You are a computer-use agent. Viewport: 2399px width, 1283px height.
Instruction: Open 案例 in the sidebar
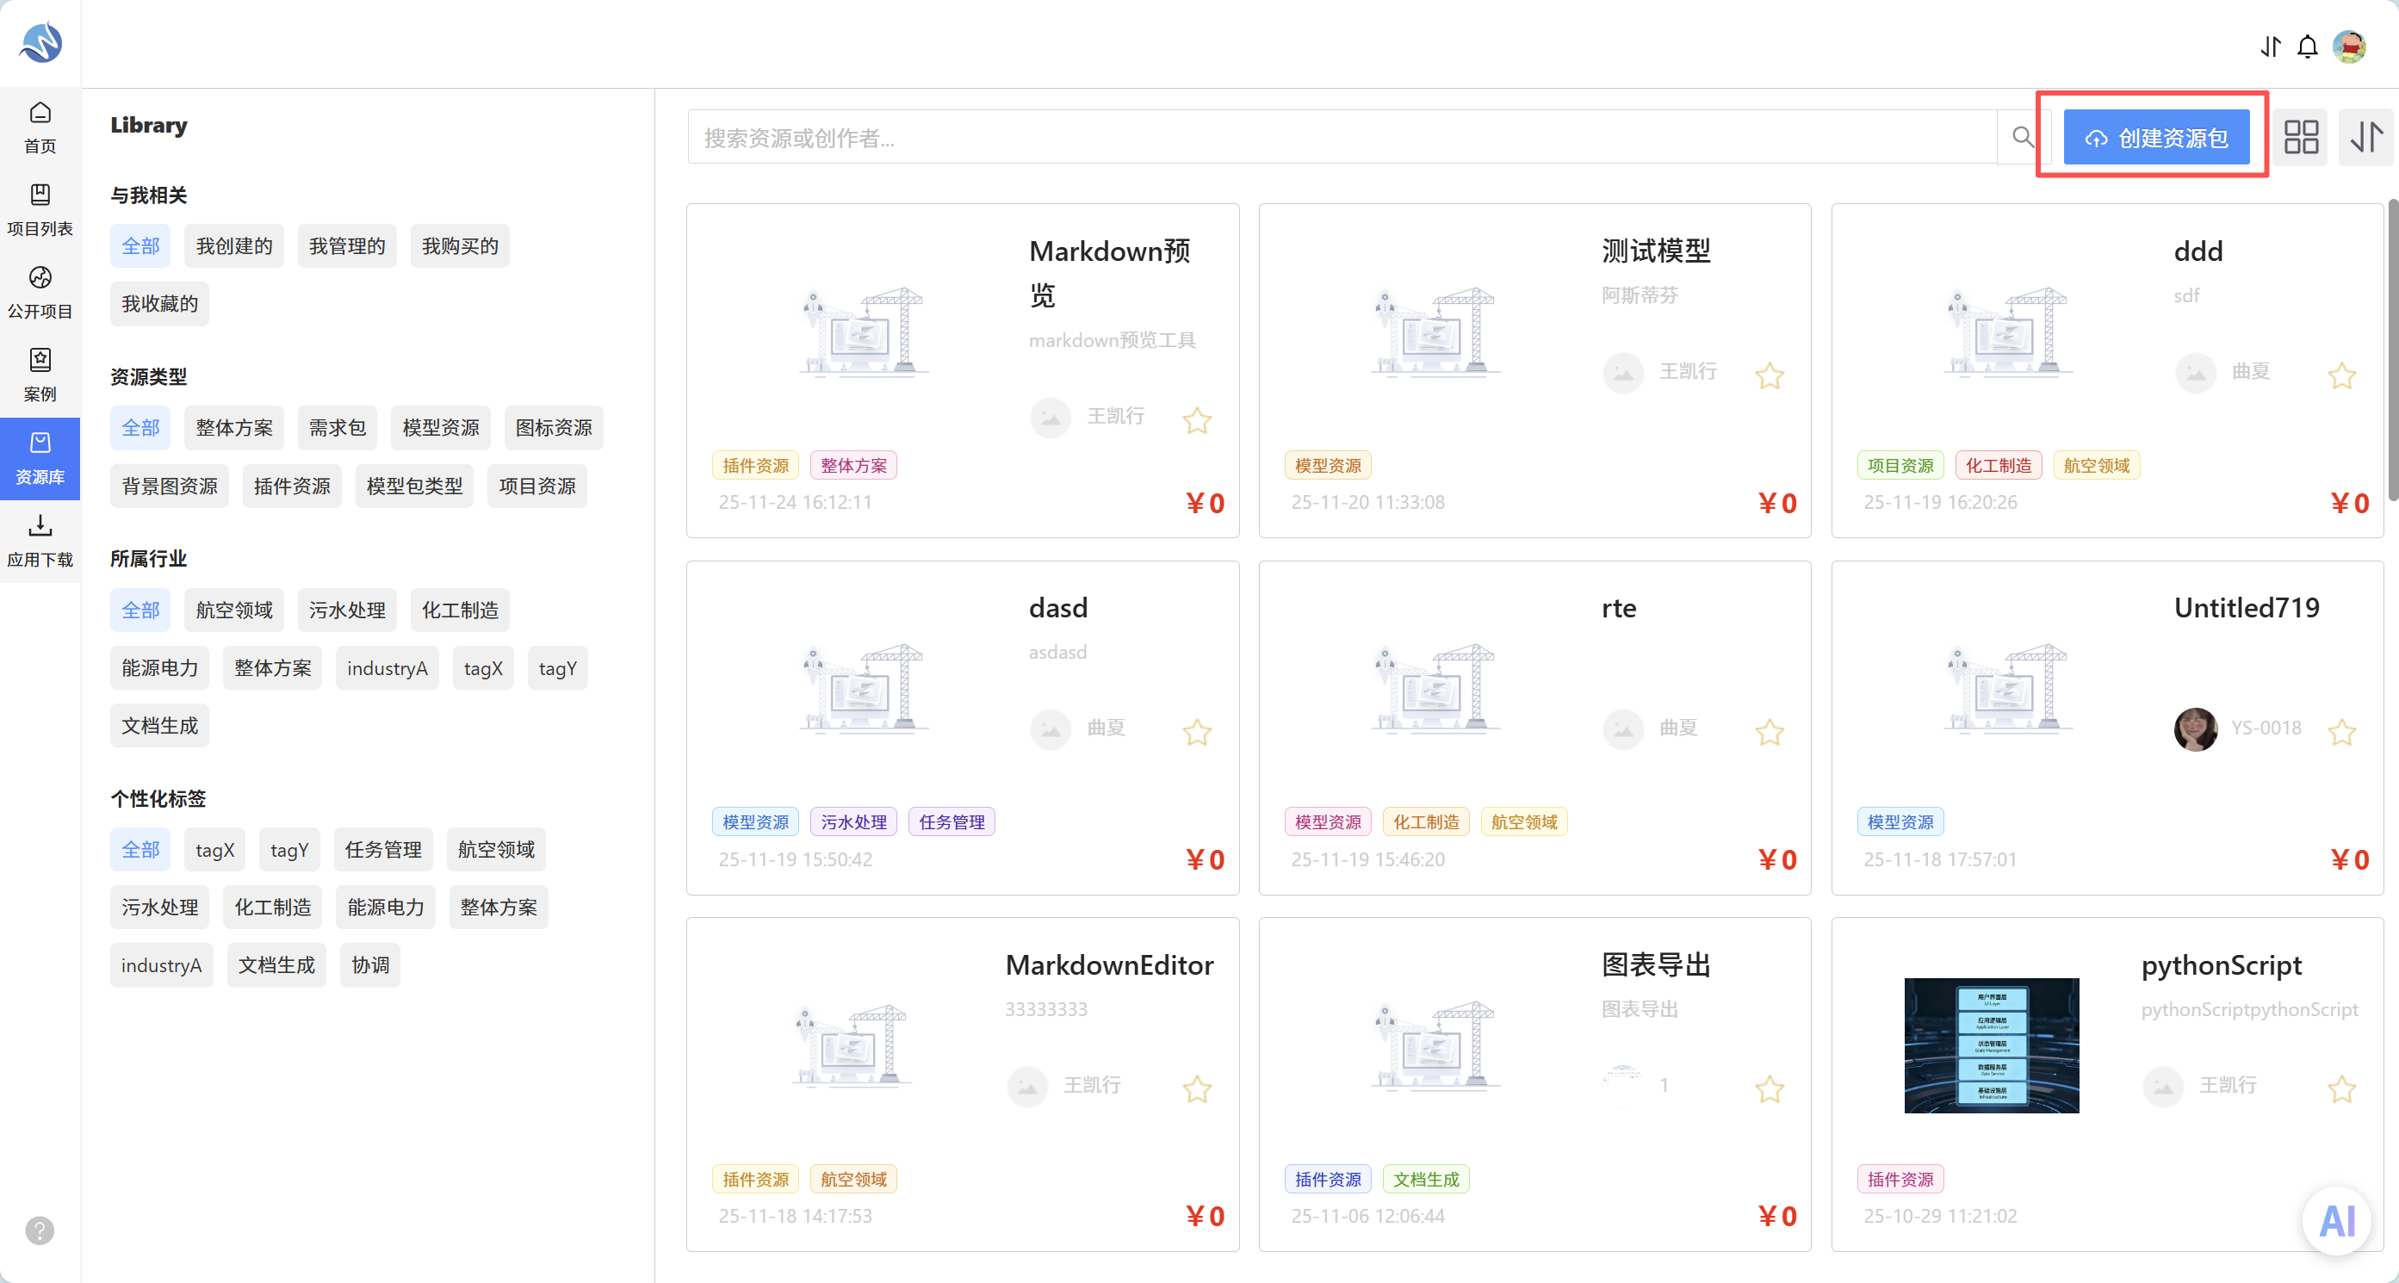pyautogui.click(x=40, y=375)
